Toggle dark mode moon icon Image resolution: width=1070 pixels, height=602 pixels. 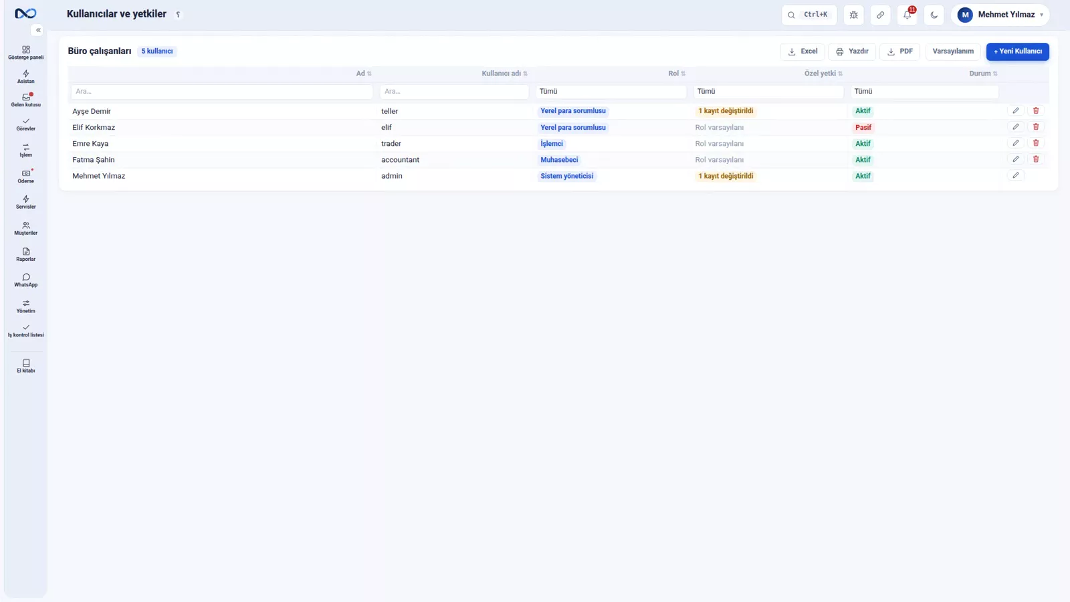(934, 15)
